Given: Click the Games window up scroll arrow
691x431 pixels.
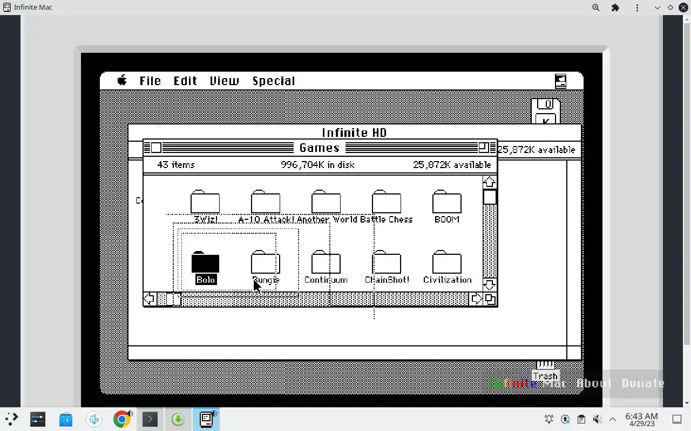Looking at the screenshot, I should click(x=489, y=182).
